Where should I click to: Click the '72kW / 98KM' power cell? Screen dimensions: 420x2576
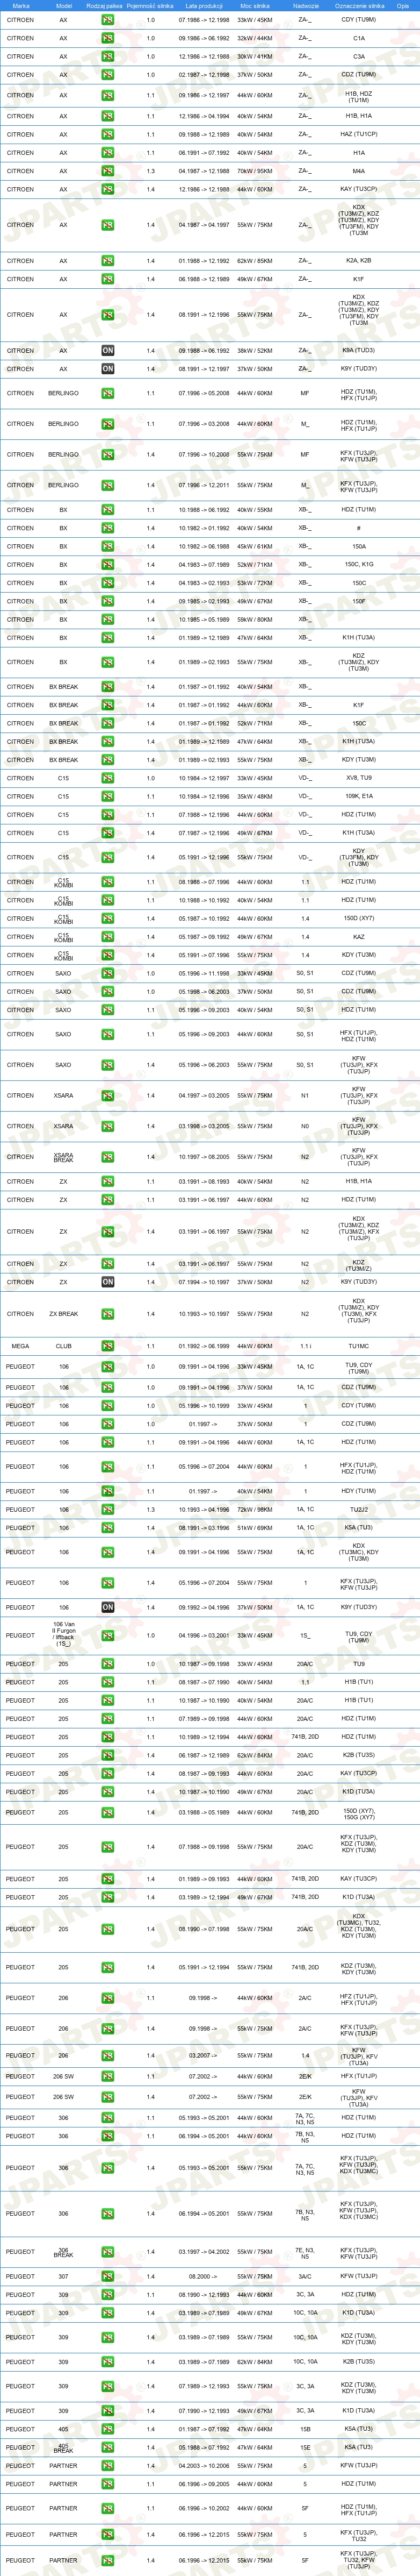[x=255, y=1510]
